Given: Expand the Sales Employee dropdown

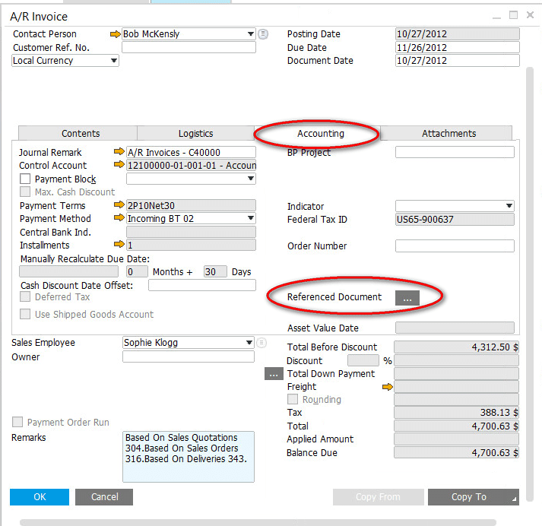Looking at the screenshot, I should tap(250, 343).
